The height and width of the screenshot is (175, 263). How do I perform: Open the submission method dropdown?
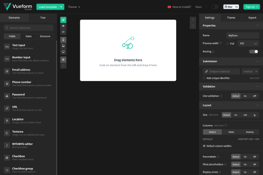pyautogui.click(x=250, y=71)
